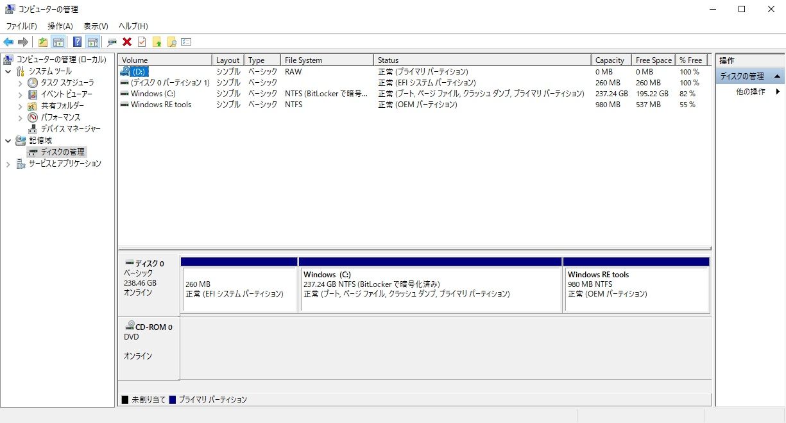The width and height of the screenshot is (786, 423).
Task: Open the 操作(A) menu
Action: pyautogui.click(x=60, y=26)
